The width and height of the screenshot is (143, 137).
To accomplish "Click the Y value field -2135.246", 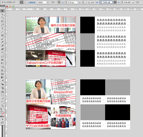I will 89,2.
